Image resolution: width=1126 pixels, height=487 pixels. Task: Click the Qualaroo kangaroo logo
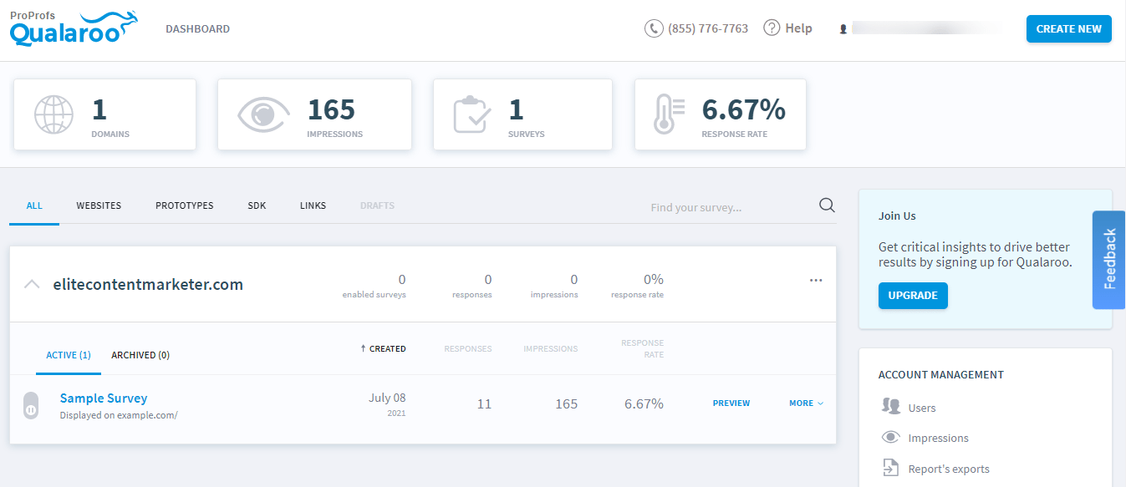[74, 28]
